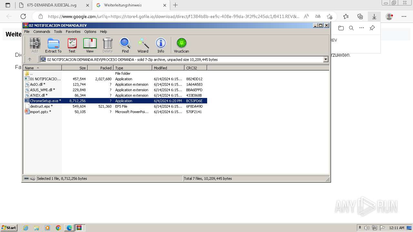Click the 8,712,256 size cell
413x232 pixels.
click(77, 101)
